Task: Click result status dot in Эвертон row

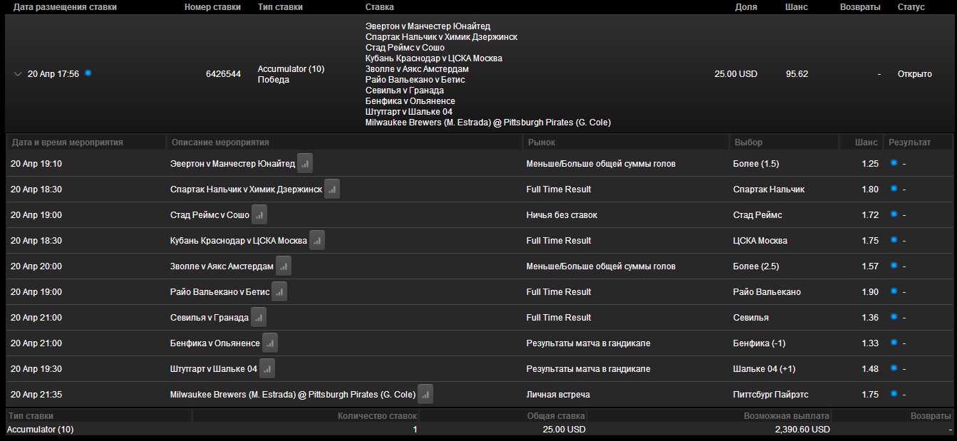Action: point(894,163)
